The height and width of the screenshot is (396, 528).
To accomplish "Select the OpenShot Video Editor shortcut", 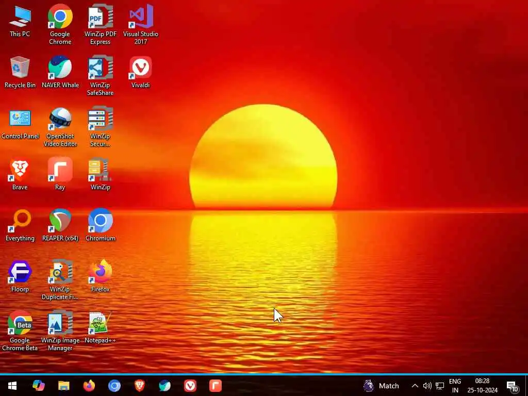I will coord(60,127).
